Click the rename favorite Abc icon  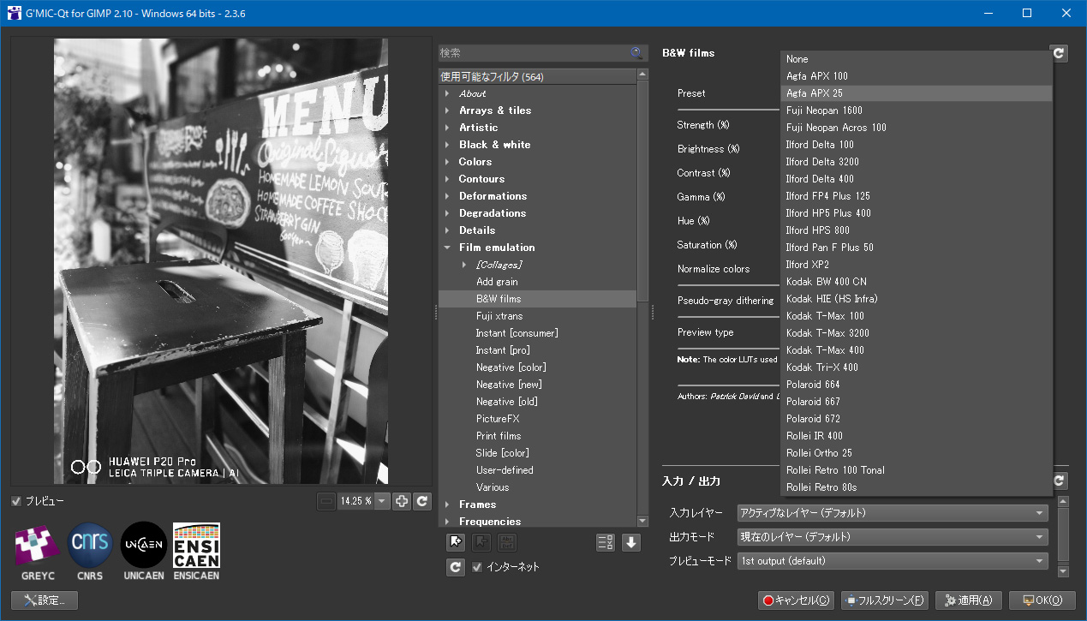pyautogui.click(x=507, y=542)
